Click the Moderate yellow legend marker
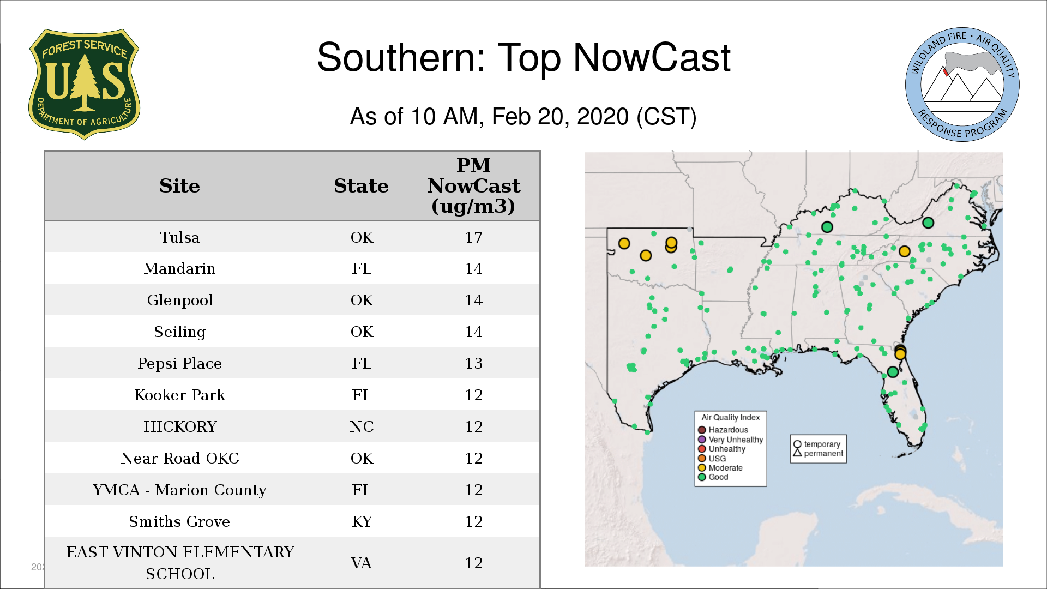1047x589 pixels. [702, 468]
